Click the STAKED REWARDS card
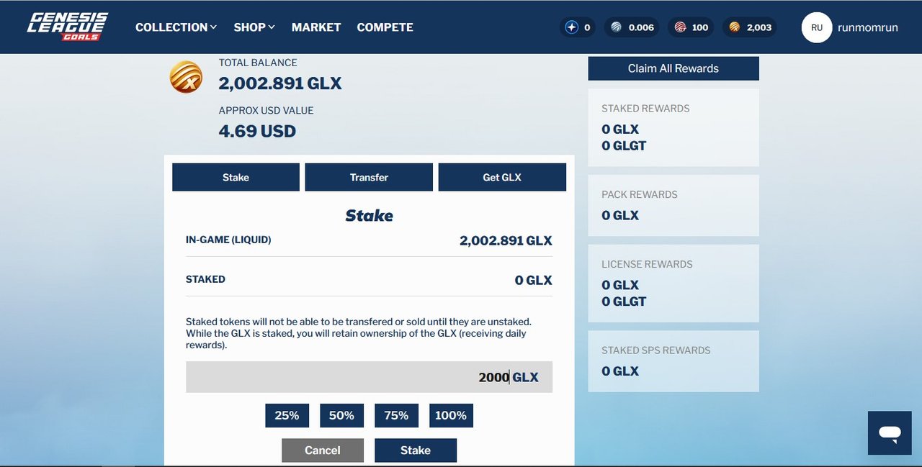The width and height of the screenshot is (922, 467). click(673, 127)
